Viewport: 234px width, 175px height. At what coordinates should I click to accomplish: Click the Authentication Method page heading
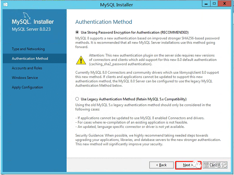tap(104, 22)
